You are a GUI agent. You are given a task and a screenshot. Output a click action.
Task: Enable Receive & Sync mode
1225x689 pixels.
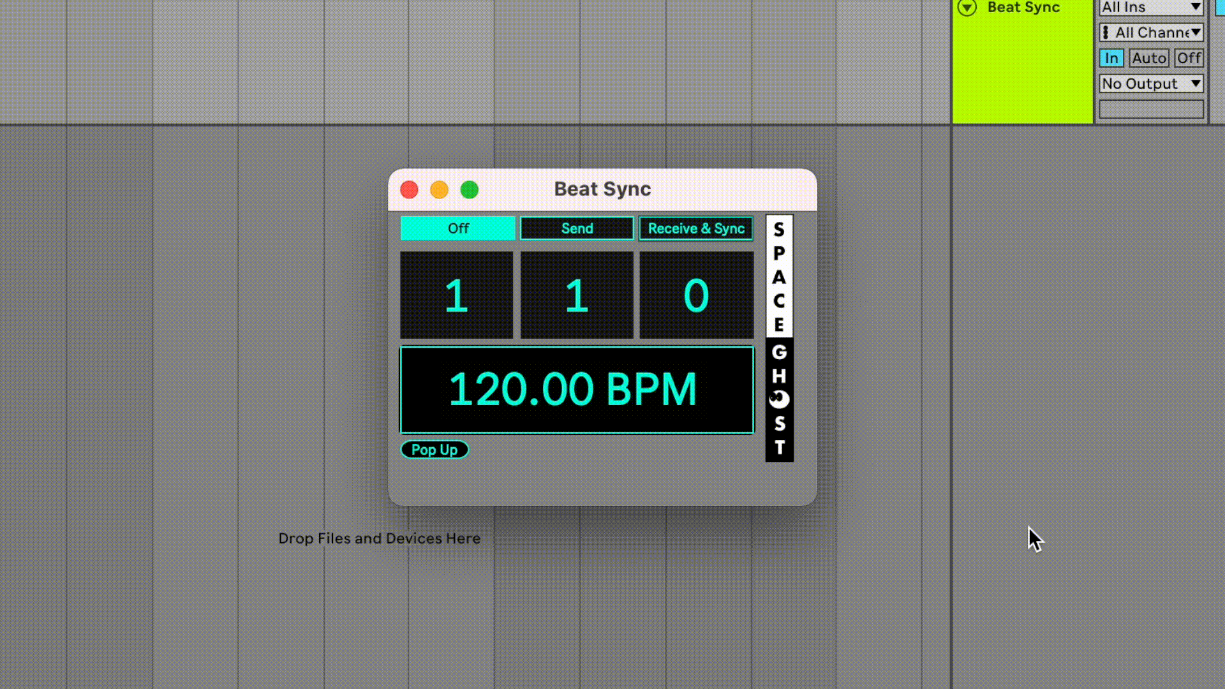(696, 228)
